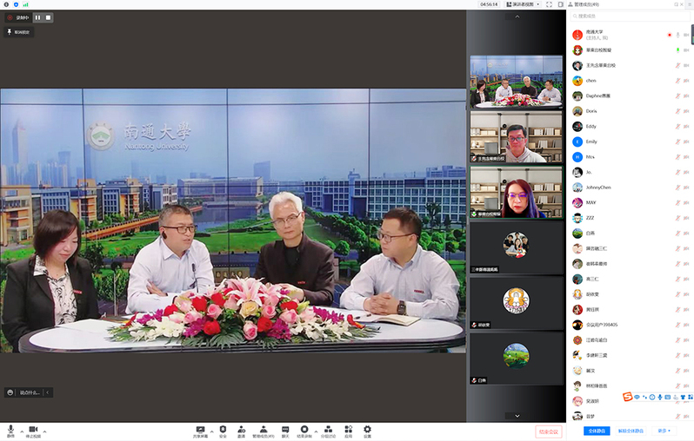694x441 pixels.
Task: Click End Recording (结束录制) in toolbar
Action: pos(304,431)
